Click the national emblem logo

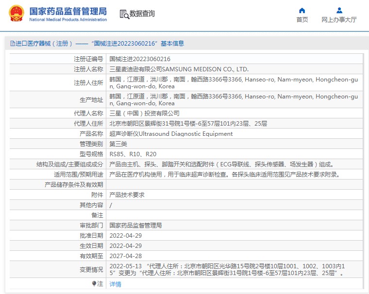(x=17, y=14)
